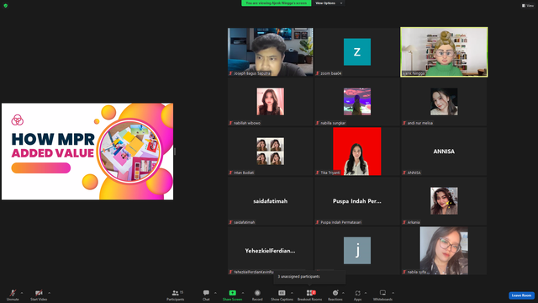538x303 pixels.
Task: Open Whiteboards
Action: point(382,295)
